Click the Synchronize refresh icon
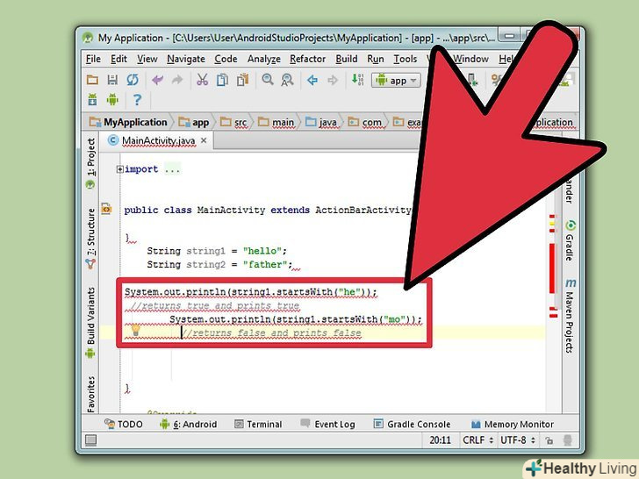The image size is (639, 479). [132, 80]
